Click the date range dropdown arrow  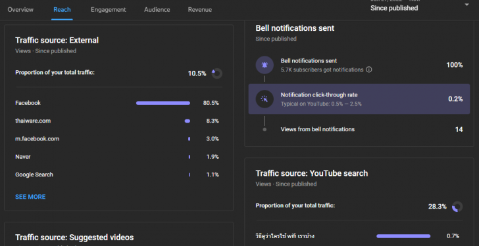[466, 5]
